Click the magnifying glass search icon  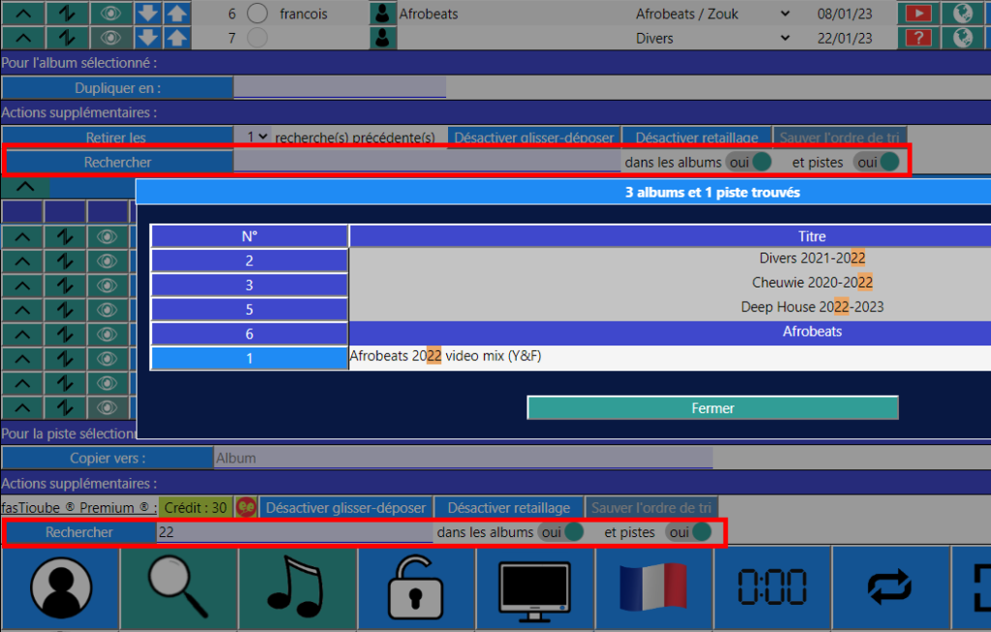tap(178, 587)
